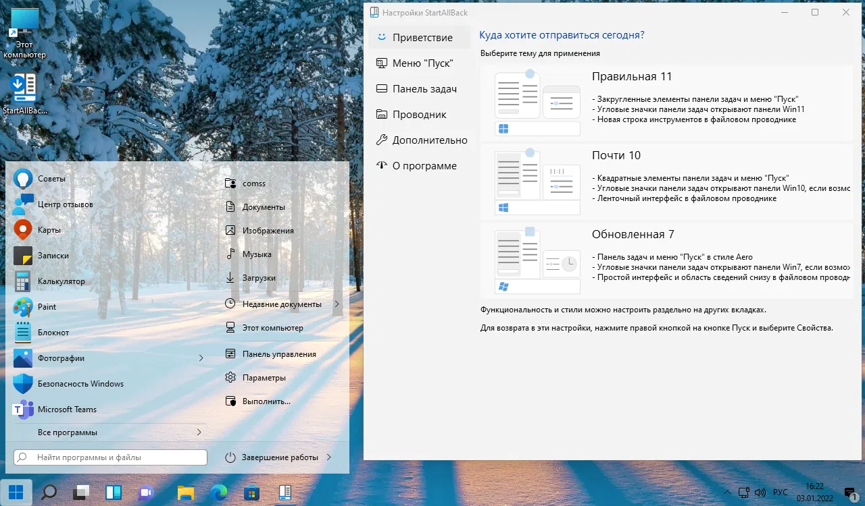Open the Фотографии app icon
865x506 pixels.
pyautogui.click(x=24, y=358)
